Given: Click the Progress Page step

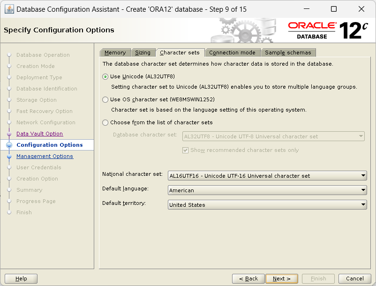Looking at the screenshot, I should coord(36,201).
